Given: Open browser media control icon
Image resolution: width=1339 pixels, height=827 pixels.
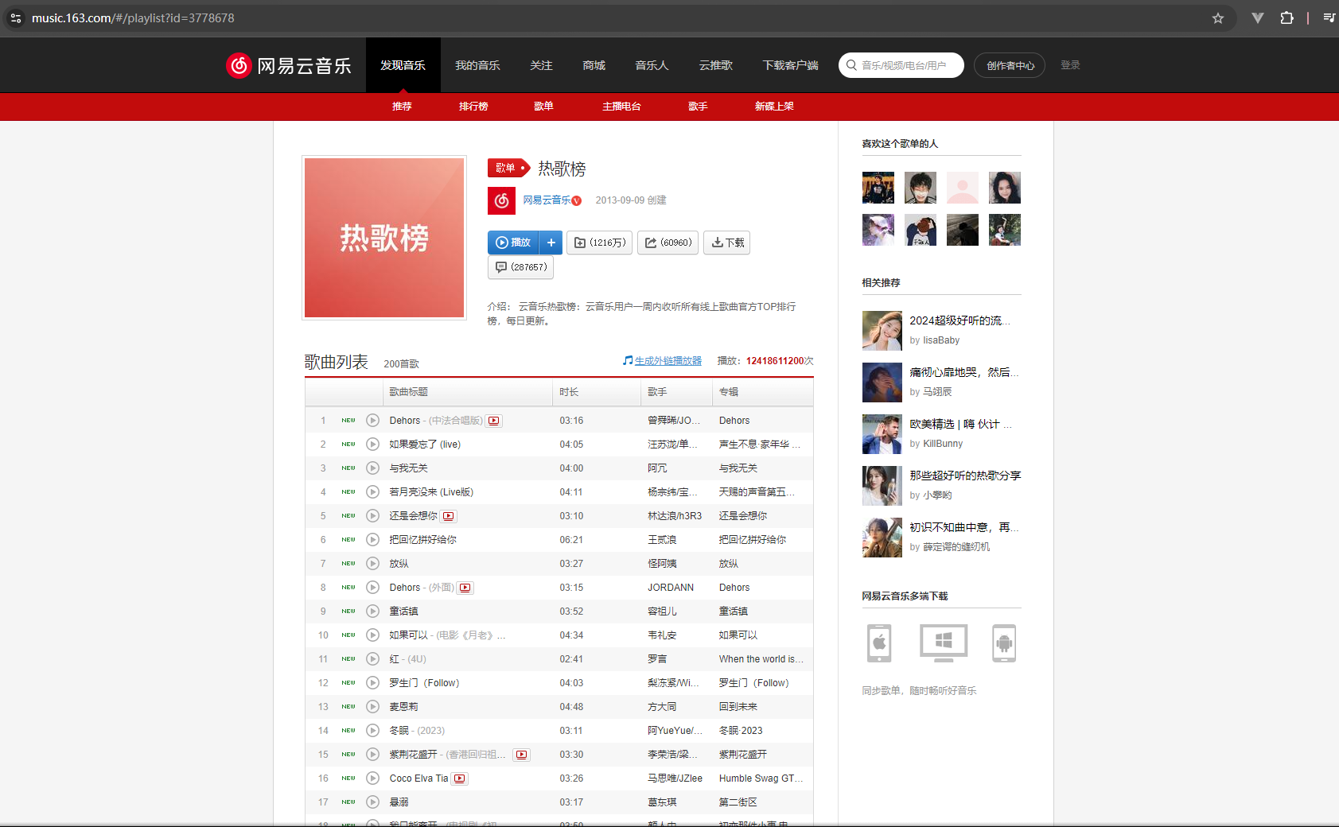Looking at the screenshot, I should (1329, 17).
